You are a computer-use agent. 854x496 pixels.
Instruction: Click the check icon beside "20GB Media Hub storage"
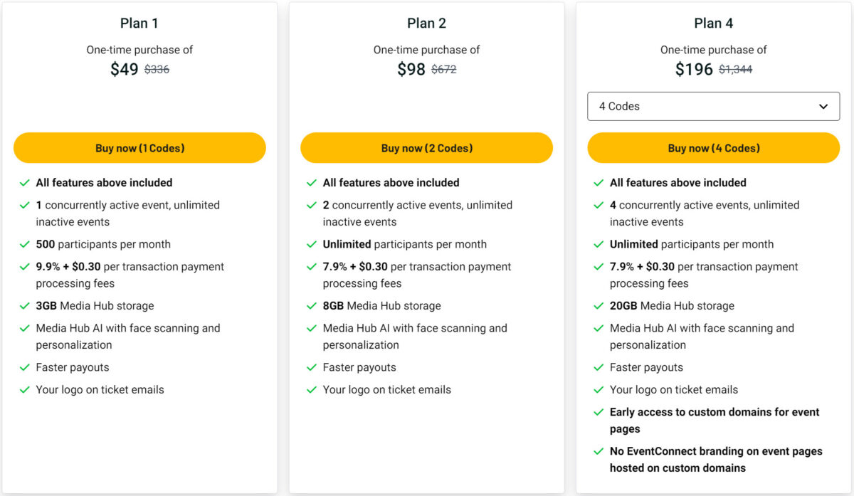[599, 305]
